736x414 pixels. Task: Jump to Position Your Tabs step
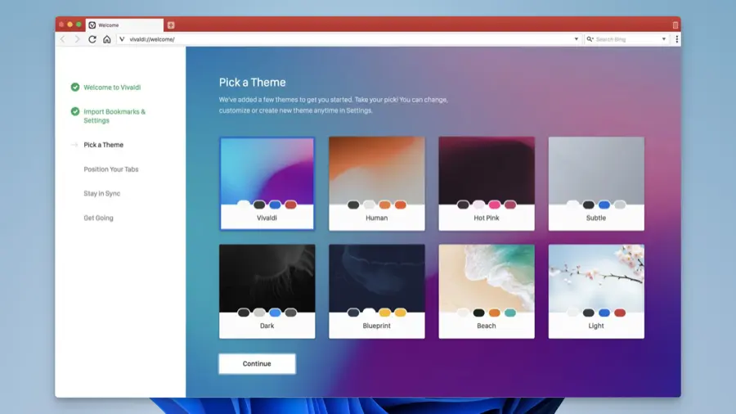pyautogui.click(x=110, y=169)
